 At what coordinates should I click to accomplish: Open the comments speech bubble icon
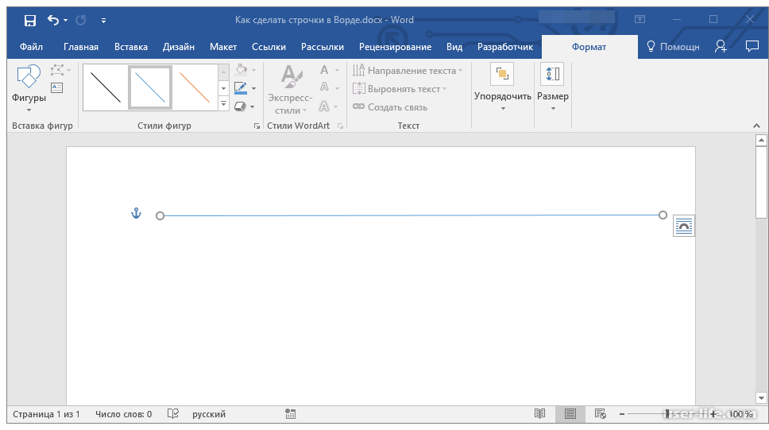click(x=752, y=47)
